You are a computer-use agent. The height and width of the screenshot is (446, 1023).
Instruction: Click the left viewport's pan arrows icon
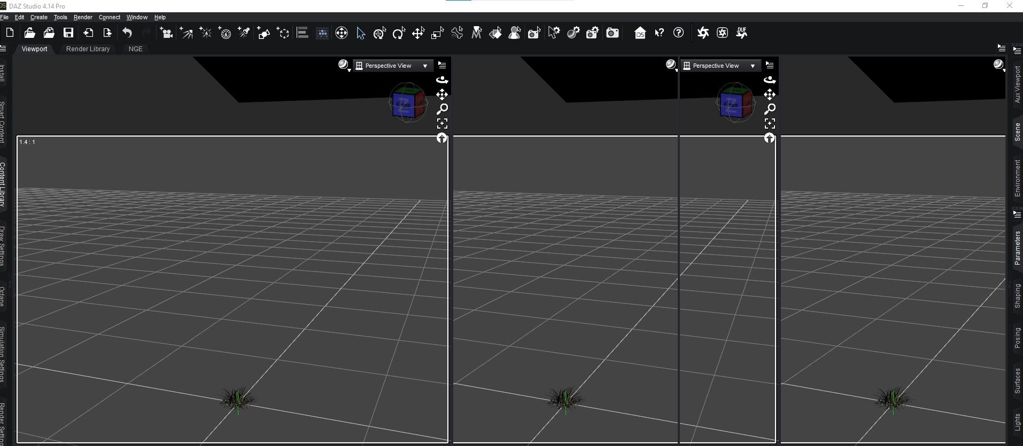pos(442,94)
